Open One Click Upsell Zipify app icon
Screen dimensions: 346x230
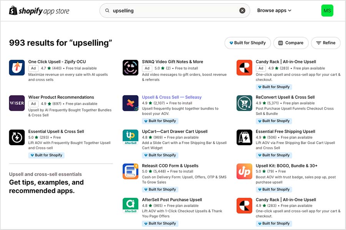(x=17, y=67)
